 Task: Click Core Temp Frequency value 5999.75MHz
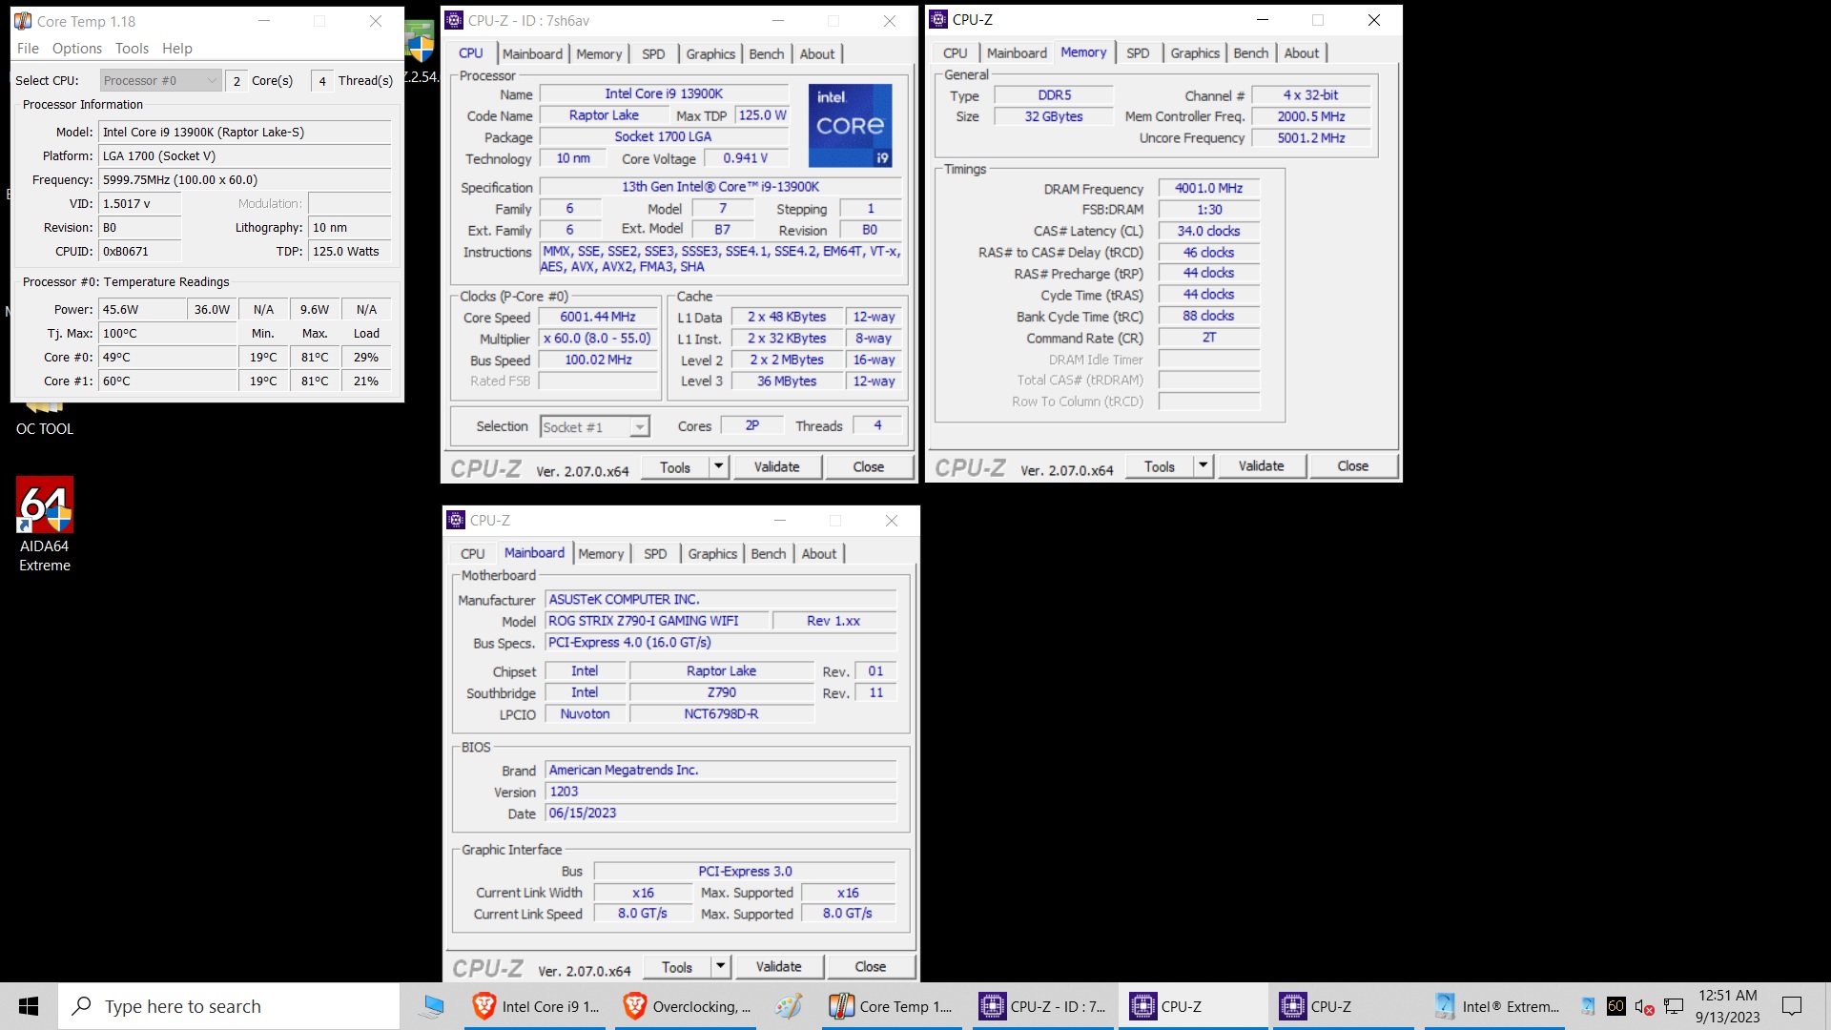pyautogui.click(x=245, y=180)
